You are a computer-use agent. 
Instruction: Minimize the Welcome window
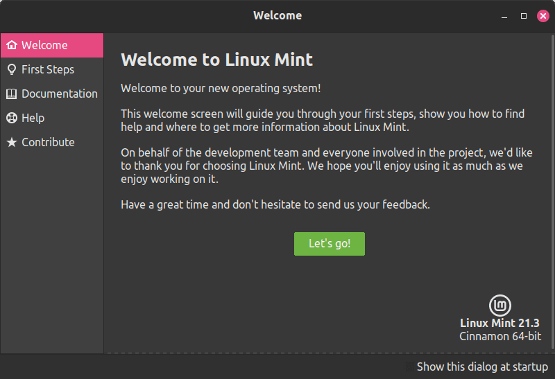coord(504,16)
